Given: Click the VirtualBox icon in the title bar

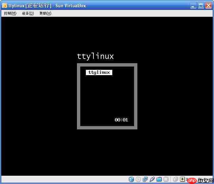Looking at the screenshot, I should [x=5, y=5].
